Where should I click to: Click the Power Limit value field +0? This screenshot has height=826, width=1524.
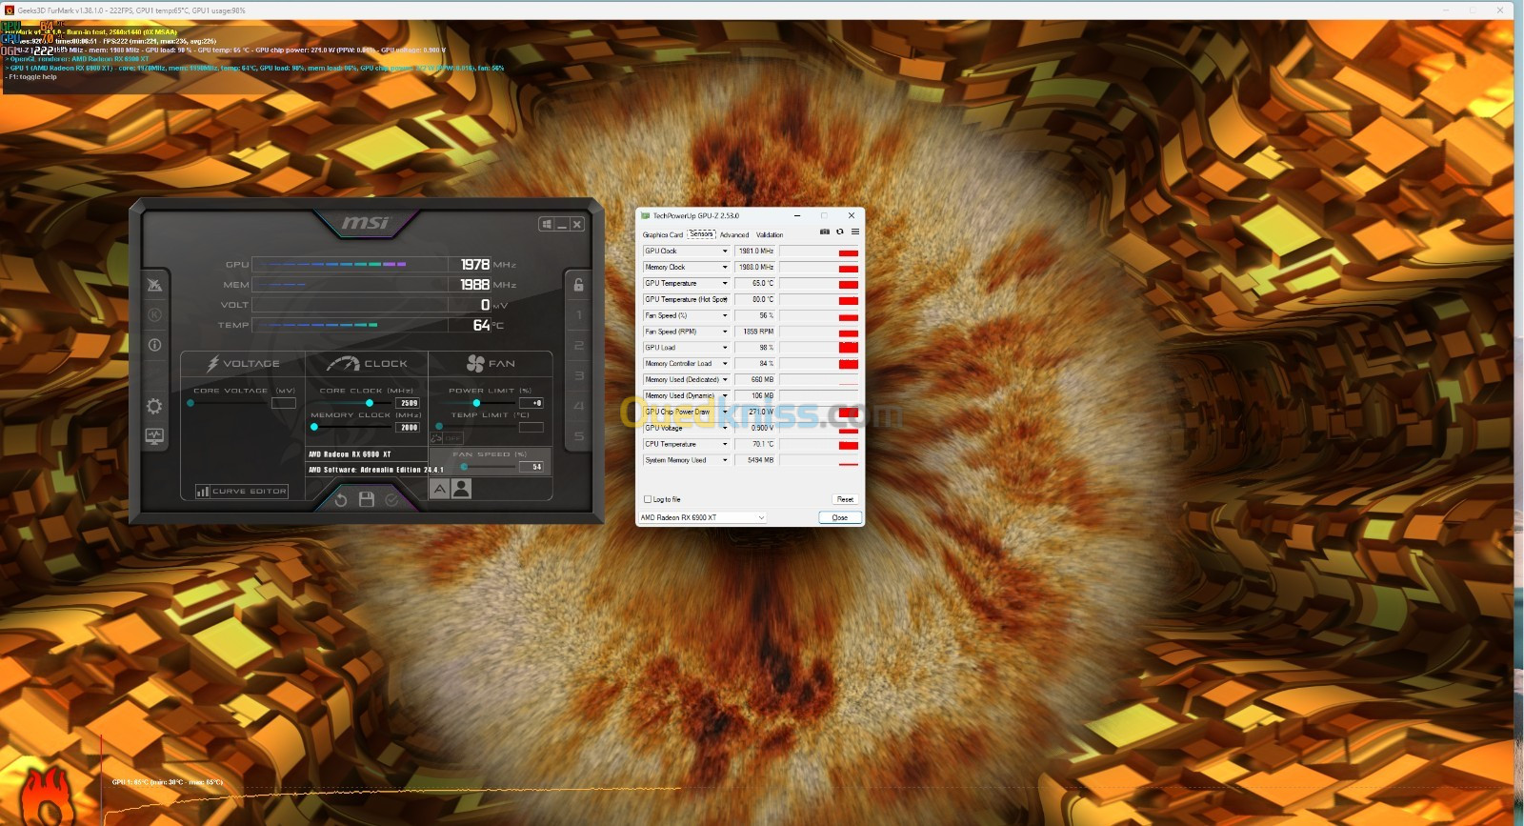pyautogui.click(x=531, y=403)
